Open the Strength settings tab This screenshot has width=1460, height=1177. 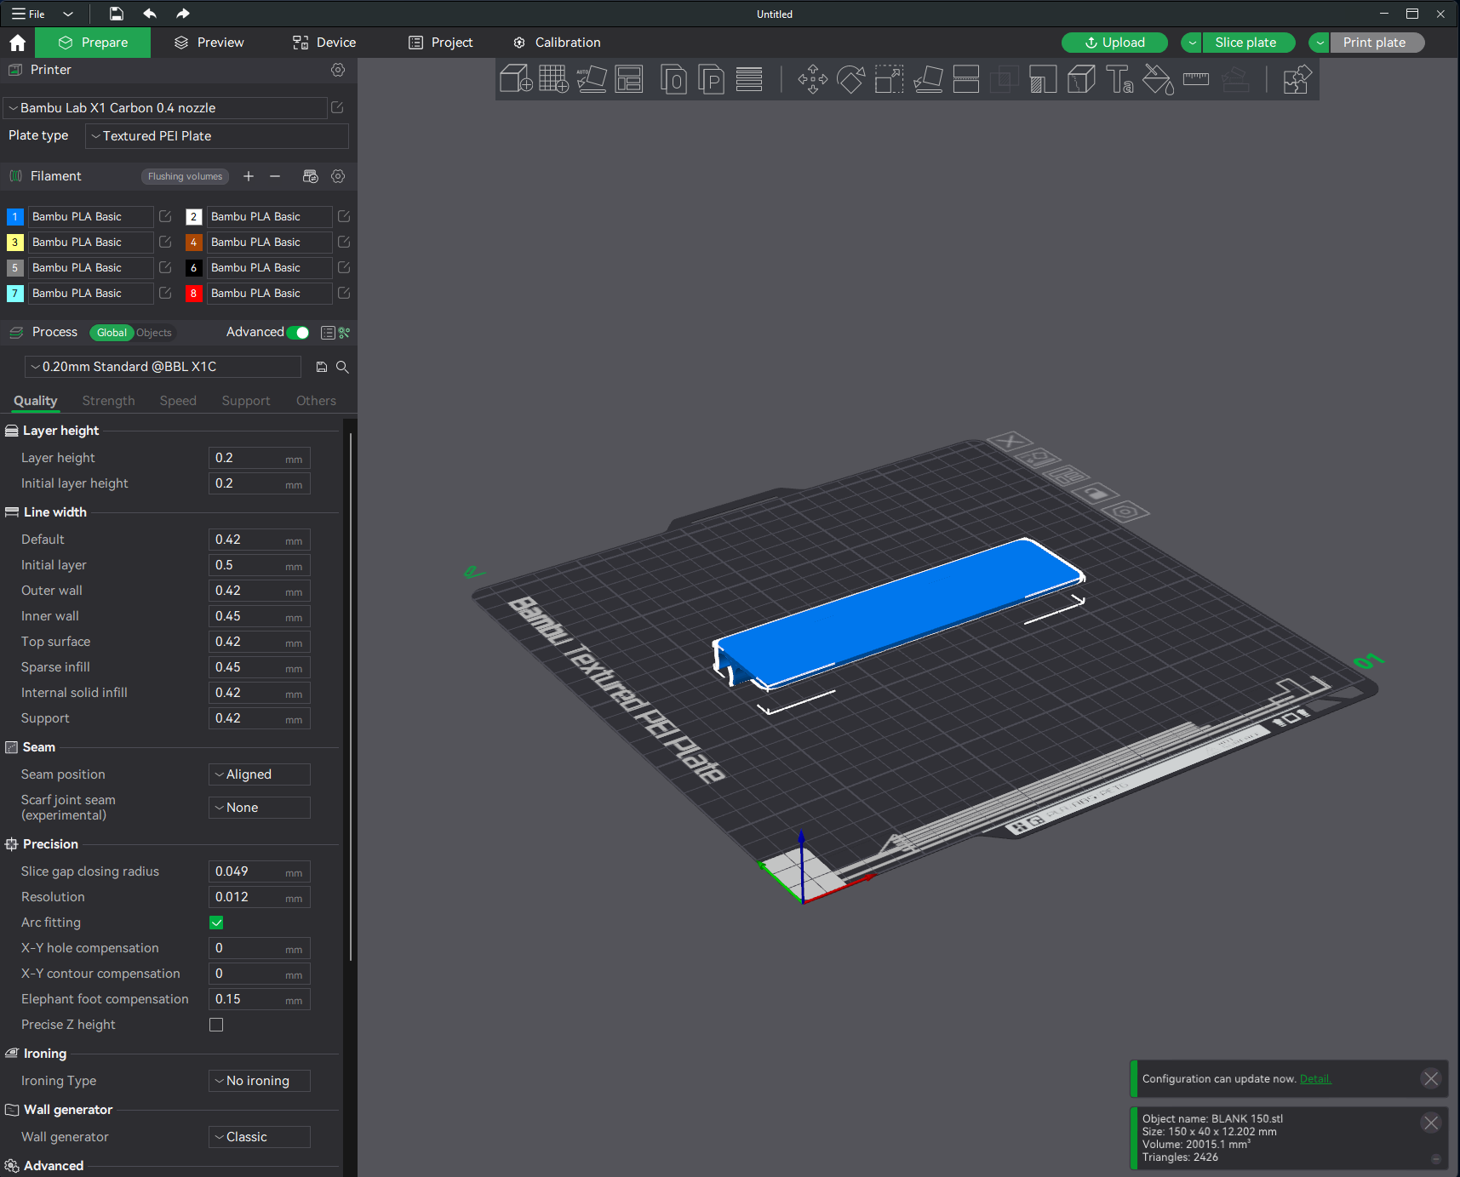point(108,401)
